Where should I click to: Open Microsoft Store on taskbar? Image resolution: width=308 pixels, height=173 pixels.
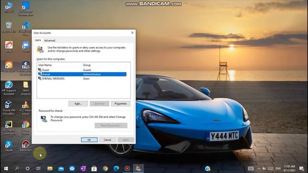[x=94, y=169]
